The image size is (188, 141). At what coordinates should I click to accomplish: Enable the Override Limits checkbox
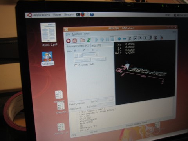76,65
